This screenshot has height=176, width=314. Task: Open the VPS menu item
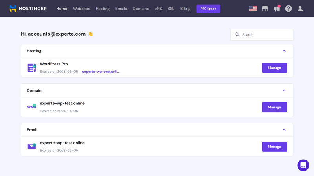pyautogui.click(x=158, y=9)
